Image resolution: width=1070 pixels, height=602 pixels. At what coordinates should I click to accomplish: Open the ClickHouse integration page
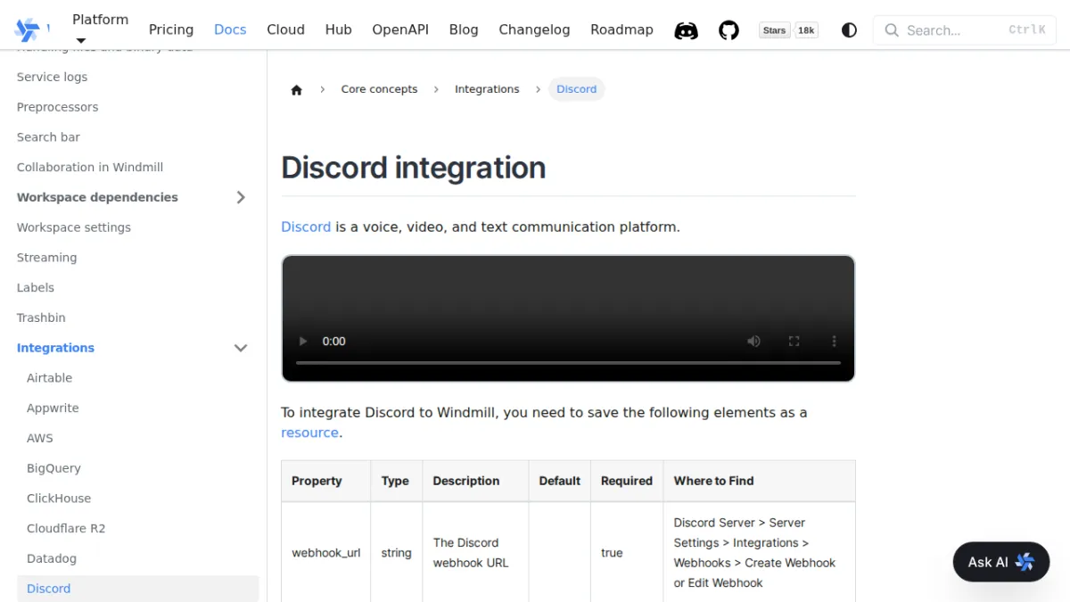[59, 499]
